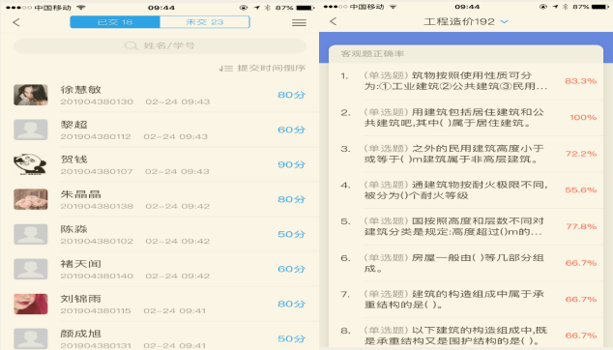Select student name 颜成旭
Viewport: 613px width, 350px height.
pos(81,334)
